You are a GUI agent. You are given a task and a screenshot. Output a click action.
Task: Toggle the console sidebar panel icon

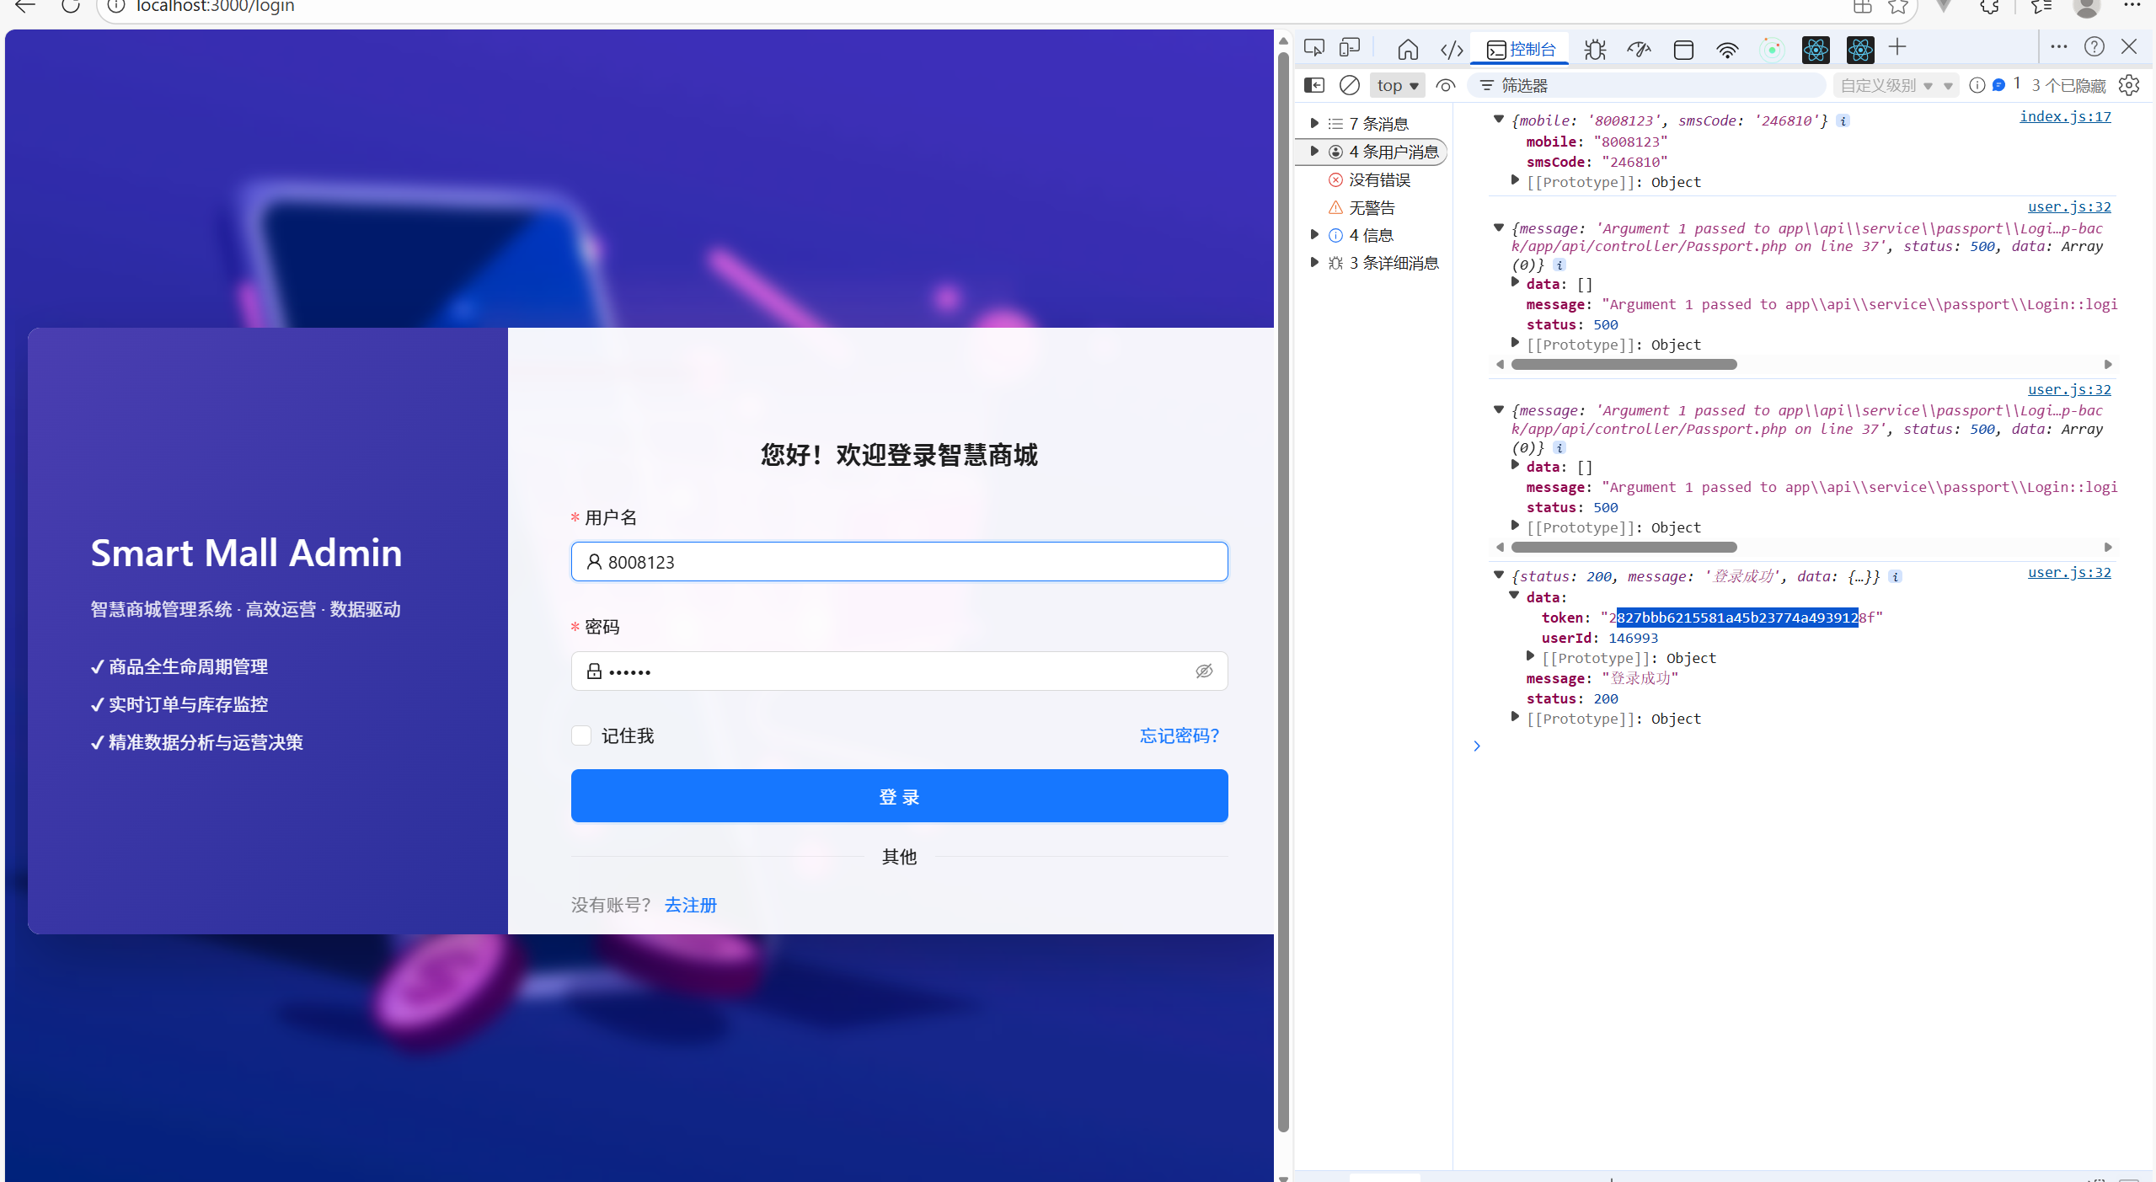tap(1313, 85)
